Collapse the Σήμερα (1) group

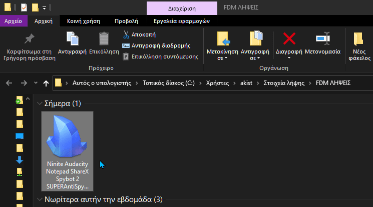(40, 103)
